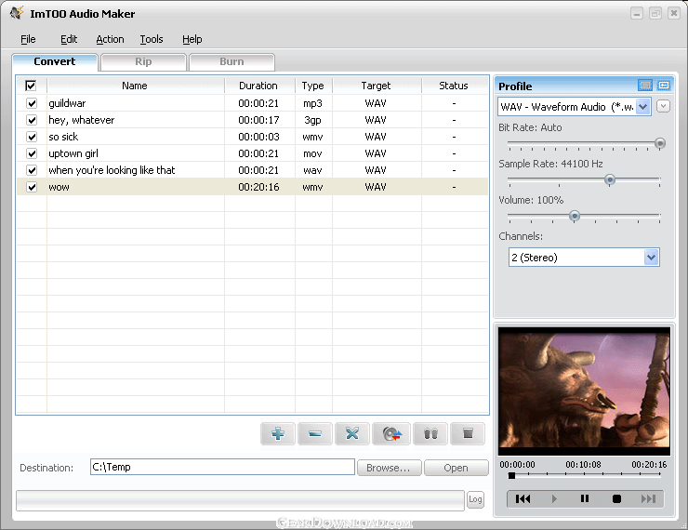
Task: Uncheck the 'hey, whatever' file checkbox
Action: (x=32, y=120)
